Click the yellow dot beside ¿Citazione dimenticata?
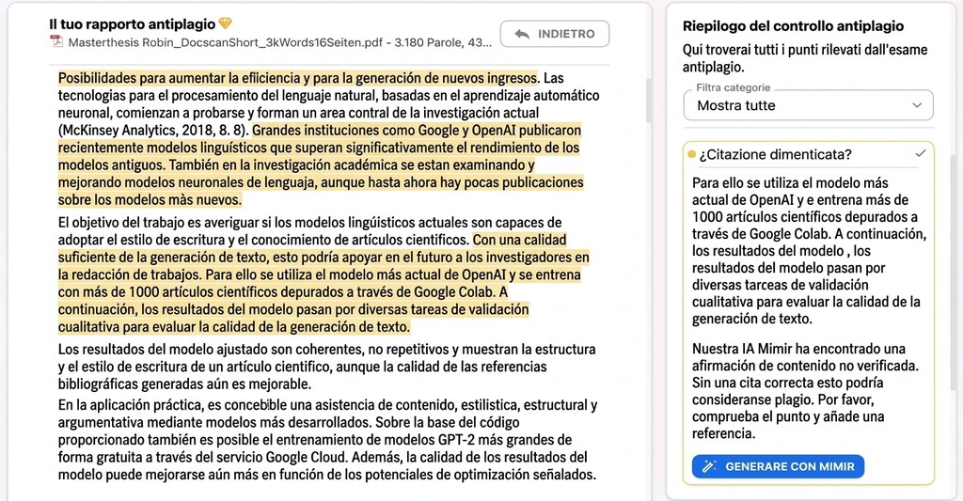Screen dimensions: 963x501 click(x=691, y=154)
